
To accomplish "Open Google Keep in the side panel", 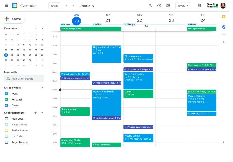I will tap(224, 17).
